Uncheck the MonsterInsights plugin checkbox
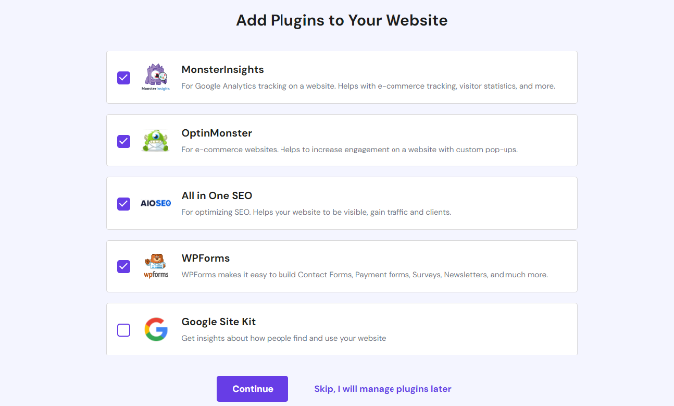Screen dimensions: 674x406 123,77
